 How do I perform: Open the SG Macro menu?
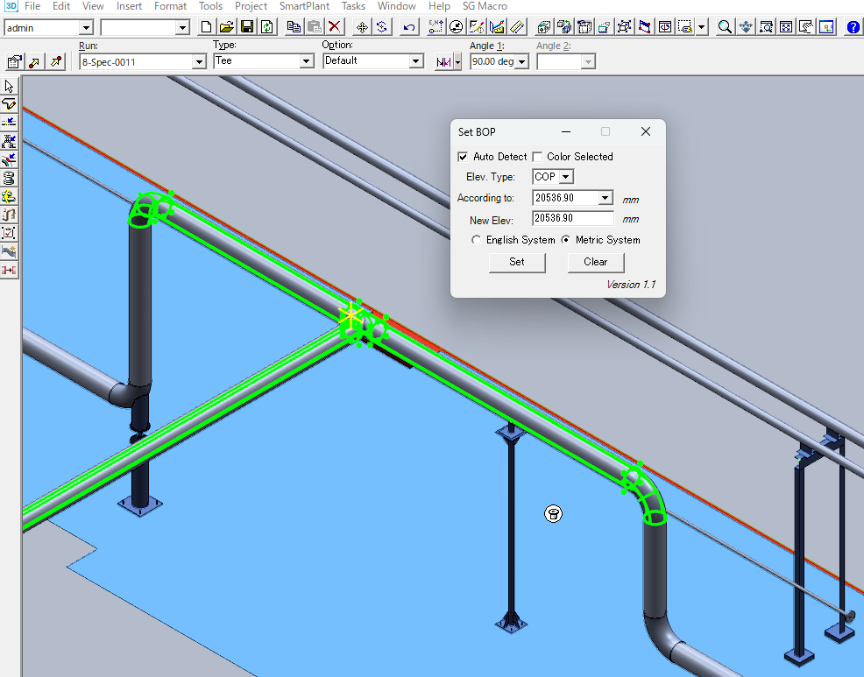click(x=485, y=6)
